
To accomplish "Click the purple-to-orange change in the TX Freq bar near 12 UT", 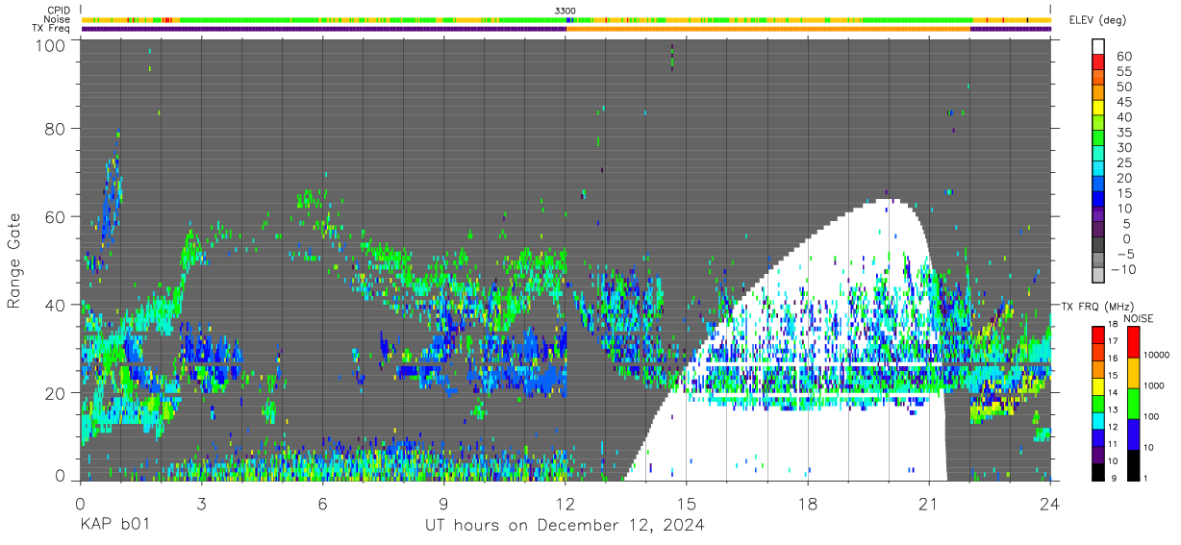I will click(x=565, y=29).
